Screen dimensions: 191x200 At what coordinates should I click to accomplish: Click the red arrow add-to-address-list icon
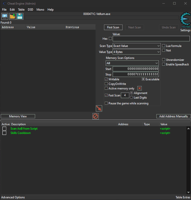(x=99, y=108)
